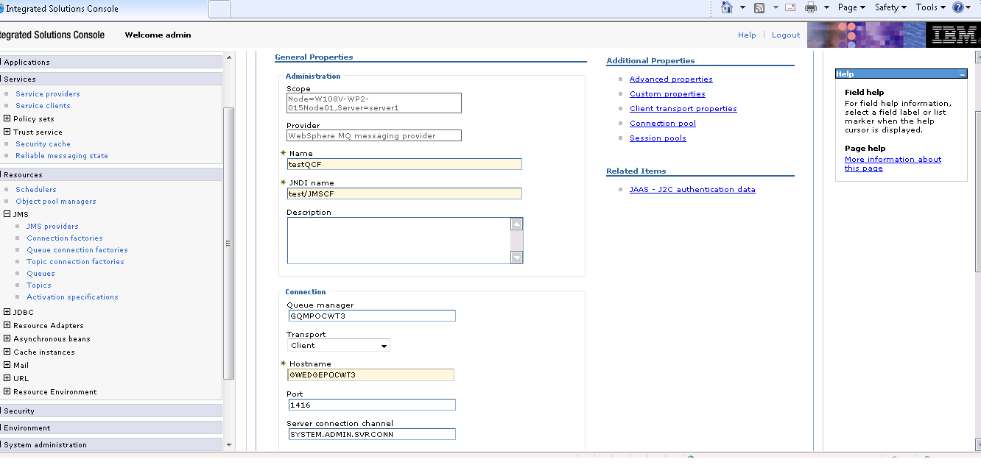
Task: Expand the Environment navigation section
Action: (x=110, y=427)
